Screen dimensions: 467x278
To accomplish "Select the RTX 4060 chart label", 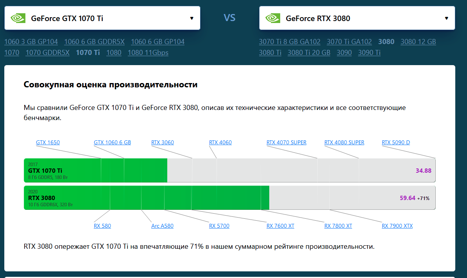I will (x=220, y=142).
